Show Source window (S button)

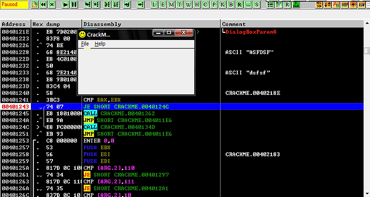[x=257, y=5]
